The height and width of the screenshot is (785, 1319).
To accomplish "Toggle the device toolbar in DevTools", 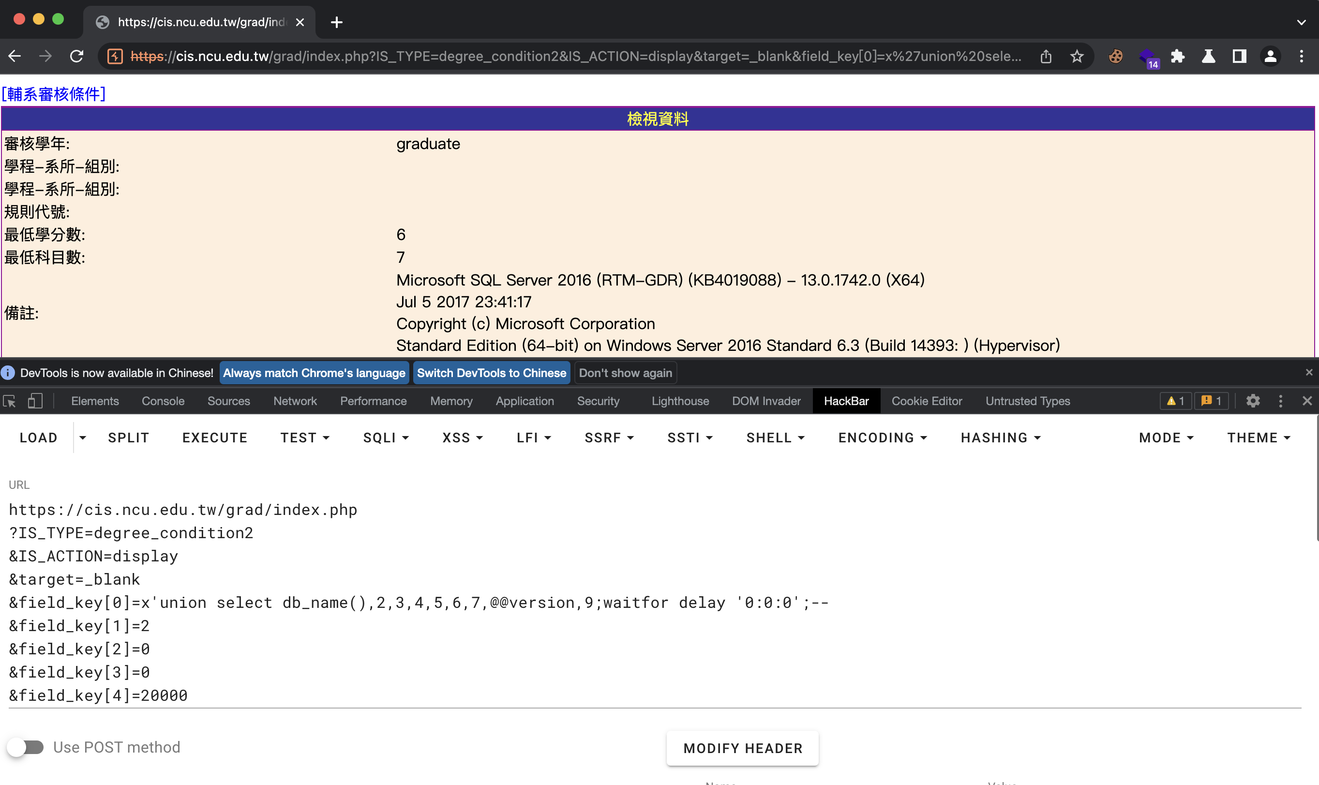I will click(x=35, y=401).
